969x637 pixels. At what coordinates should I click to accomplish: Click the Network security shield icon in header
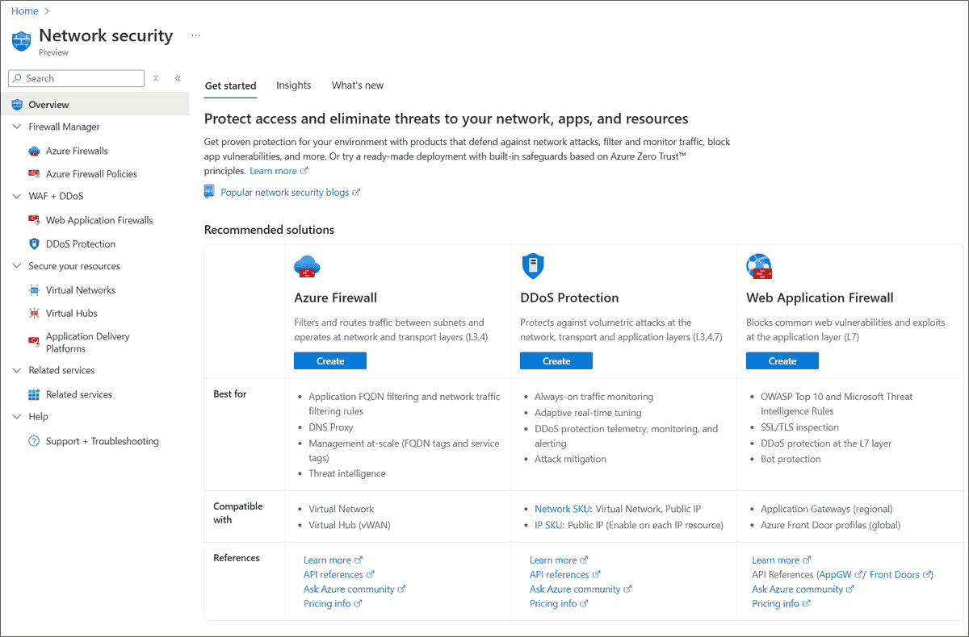point(22,41)
